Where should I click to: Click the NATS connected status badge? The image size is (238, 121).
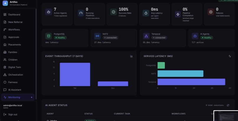(110, 37)
